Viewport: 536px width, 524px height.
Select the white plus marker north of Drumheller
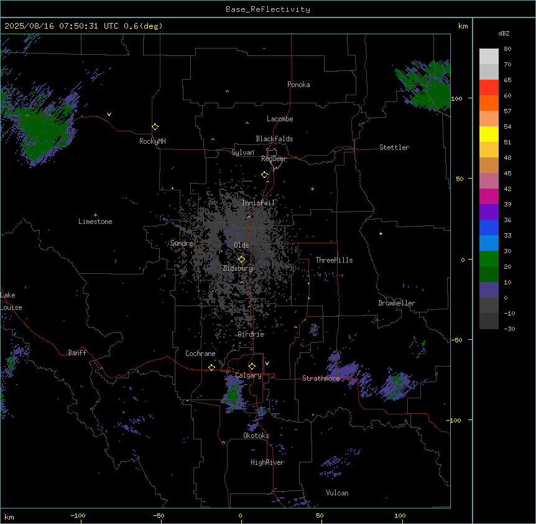coord(381,233)
